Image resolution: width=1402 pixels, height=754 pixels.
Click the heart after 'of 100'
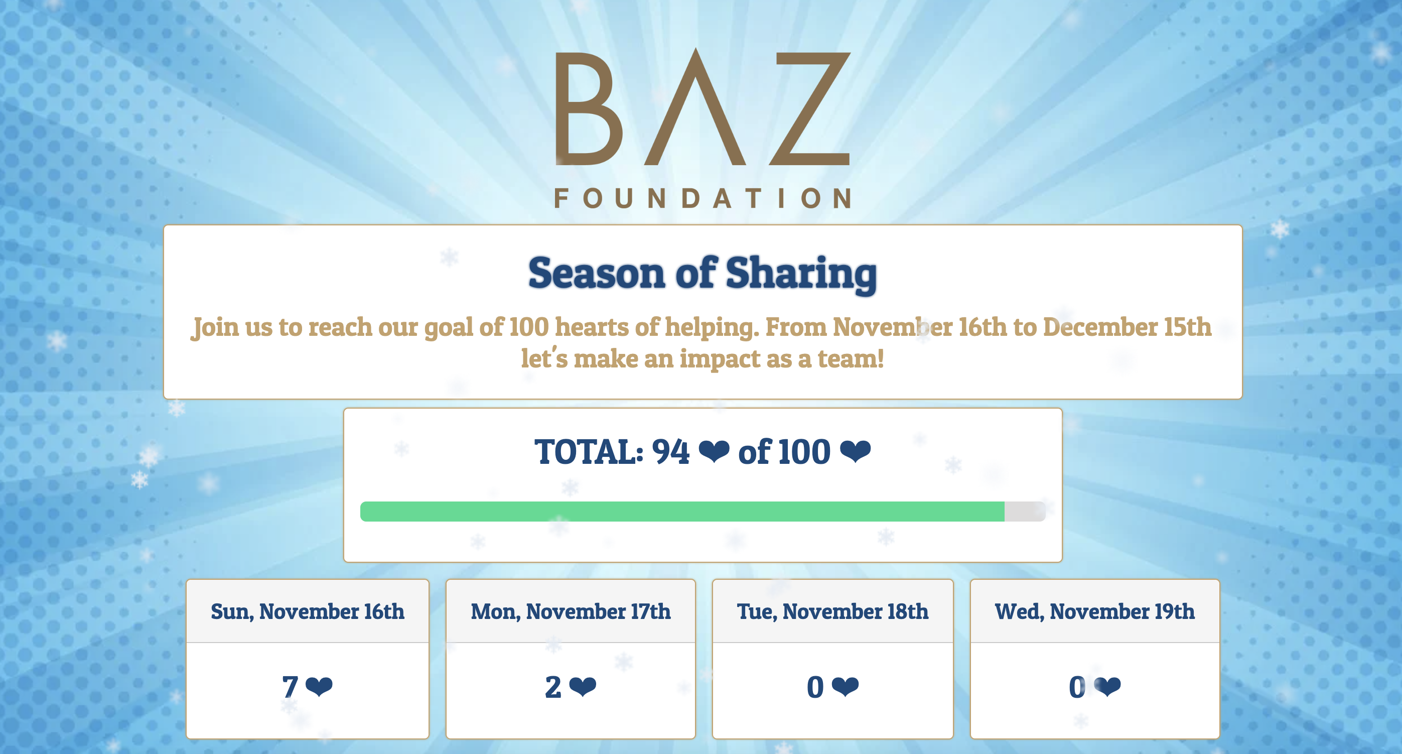(x=855, y=451)
